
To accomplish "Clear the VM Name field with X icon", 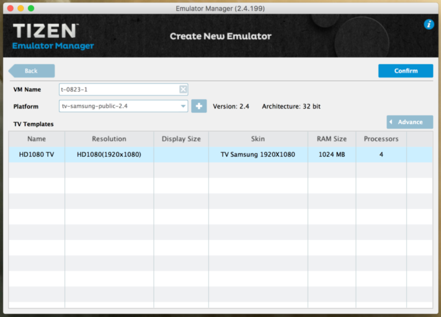I will [x=183, y=89].
